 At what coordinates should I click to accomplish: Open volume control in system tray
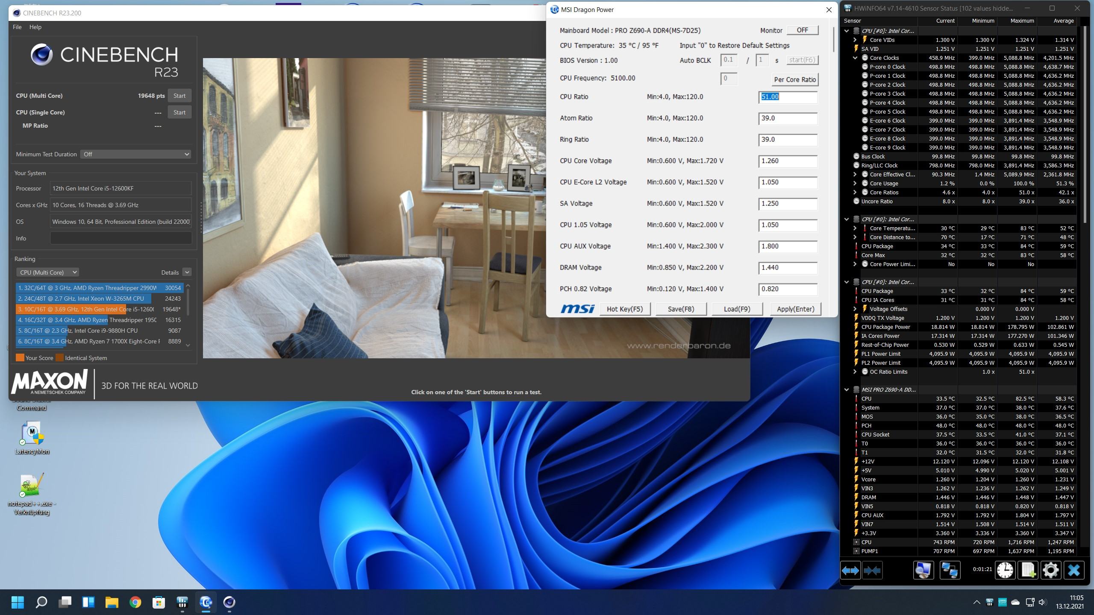[1042, 602]
